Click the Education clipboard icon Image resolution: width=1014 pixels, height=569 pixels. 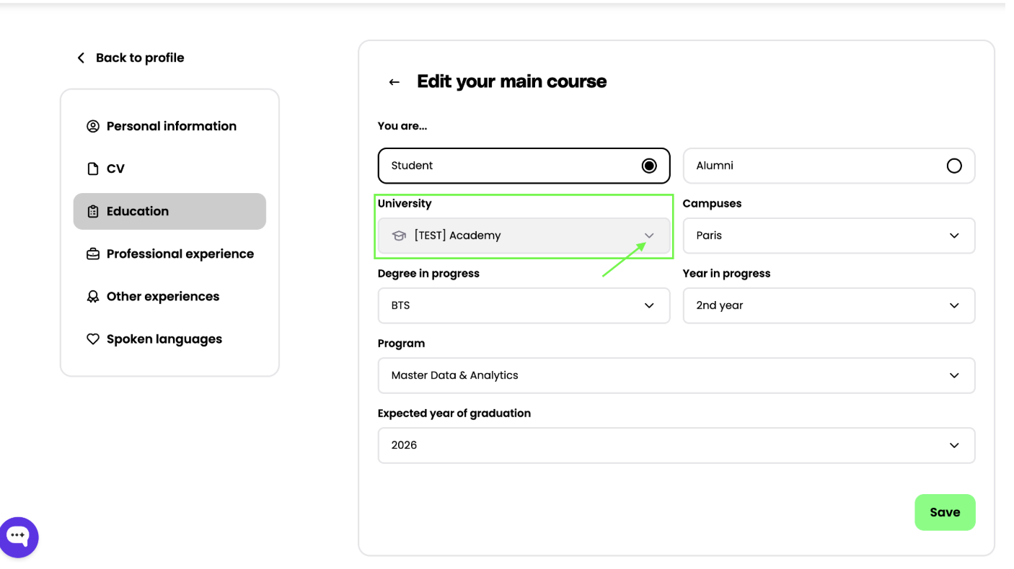click(93, 211)
